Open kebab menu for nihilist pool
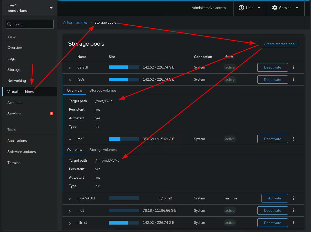Image resolution: width=311 pixels, height=232 pixels. (293, 223)
